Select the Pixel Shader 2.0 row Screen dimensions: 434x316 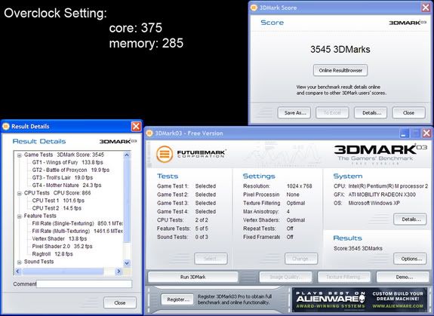(63, 246)
